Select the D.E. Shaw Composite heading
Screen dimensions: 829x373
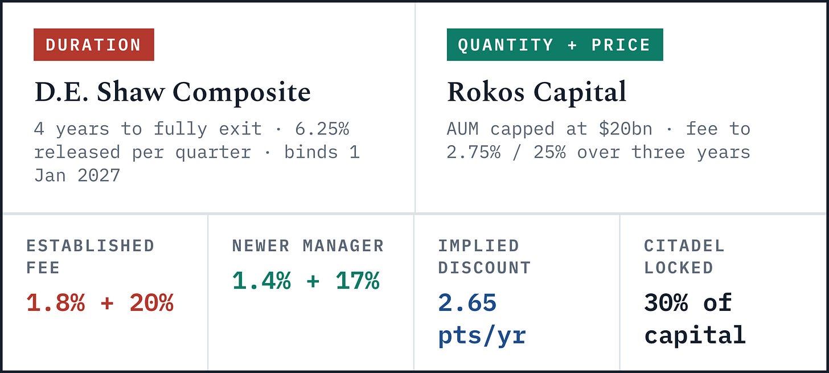[x=173, y=92]
